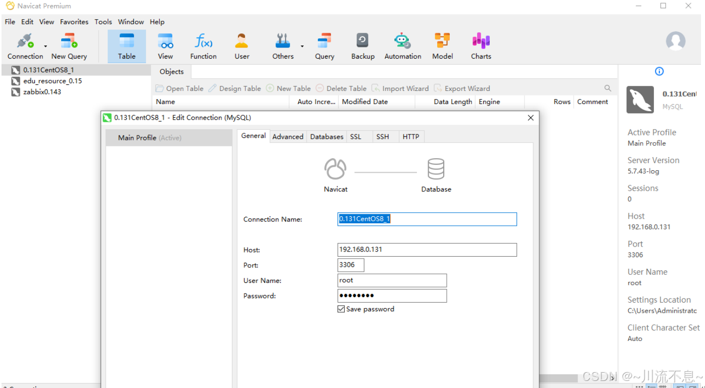Click the Navicat icon in connection diagram

click(x=336, y=169)
